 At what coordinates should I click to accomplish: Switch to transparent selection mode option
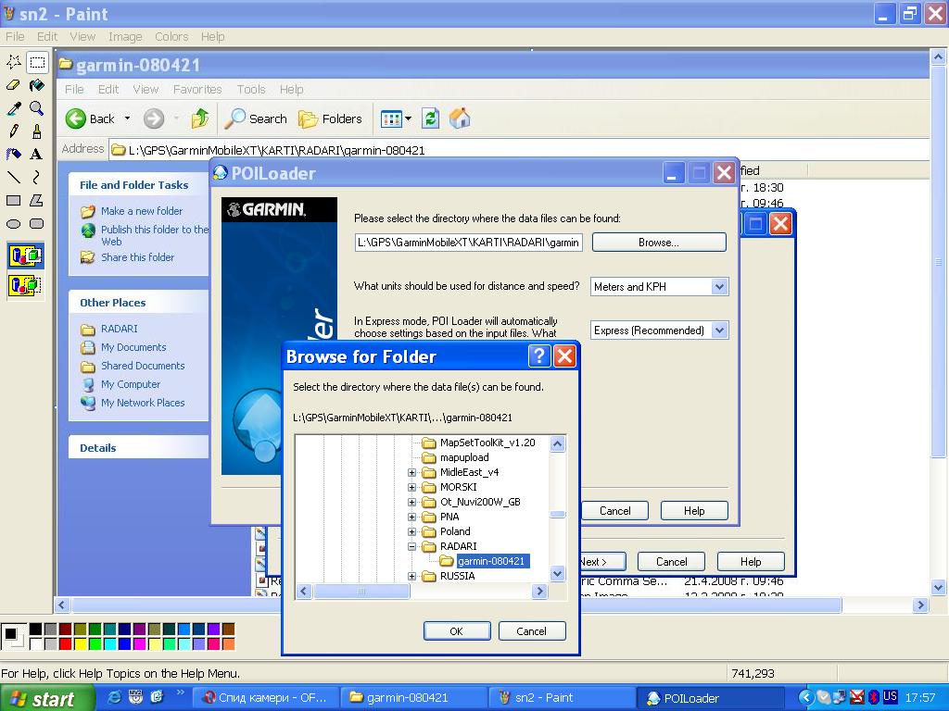click(x=25, y=285)
